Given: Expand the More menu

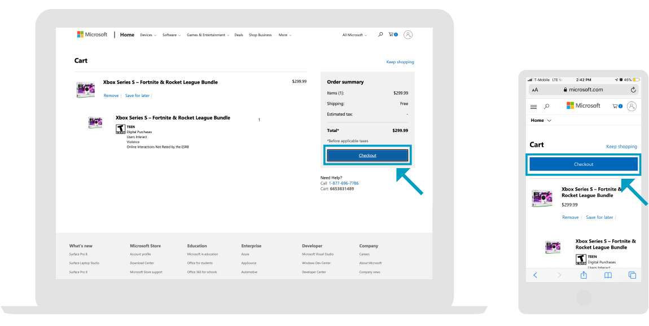Looking at the screenshot, I should pos(285,35).
